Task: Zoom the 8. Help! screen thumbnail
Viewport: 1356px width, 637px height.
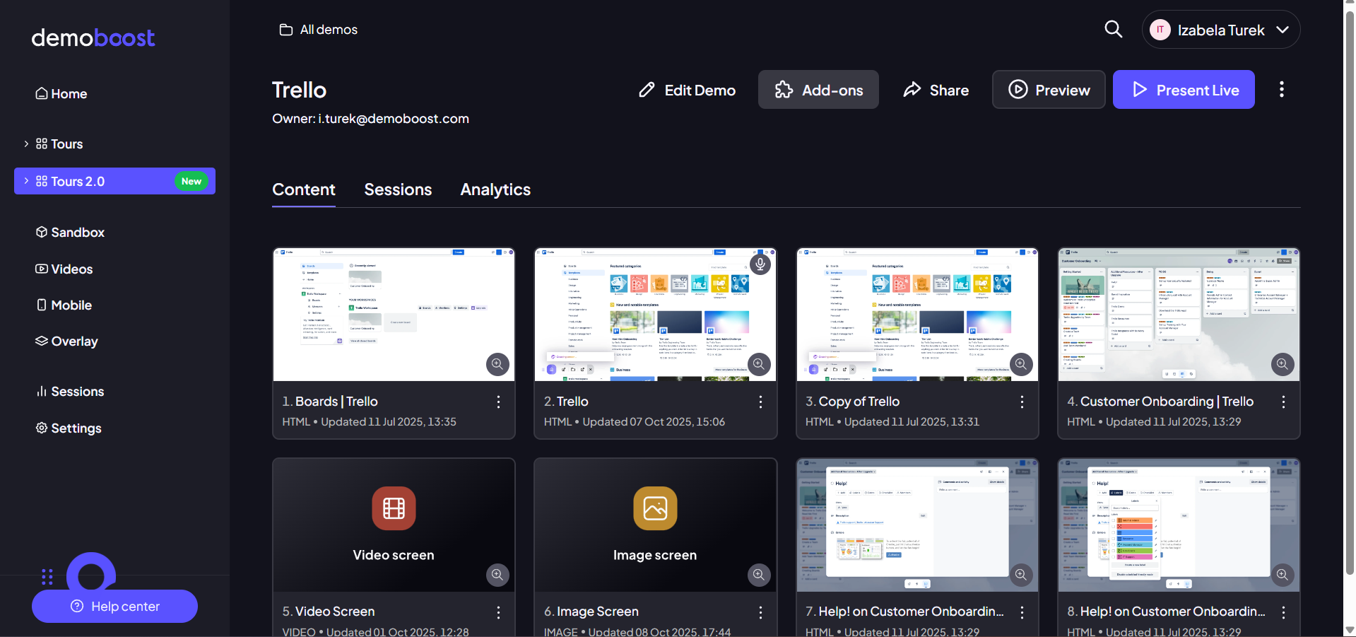Action: (x=1283, y=575)
